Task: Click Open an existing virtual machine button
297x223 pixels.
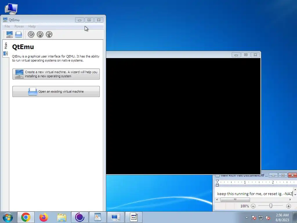Action: (x=56, y=91)
